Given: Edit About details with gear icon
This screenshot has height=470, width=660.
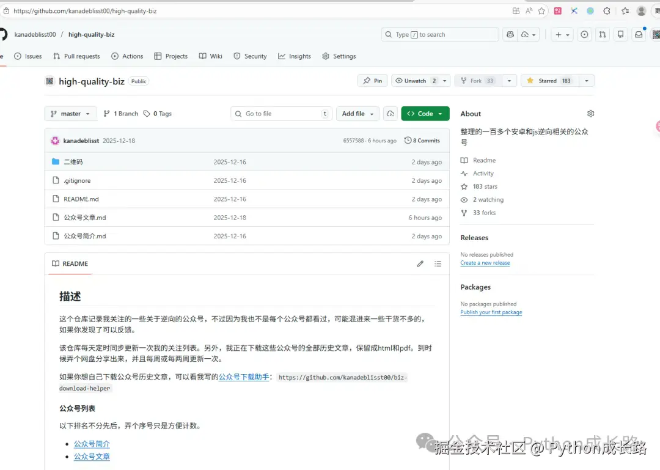Looking at the screenshot, I should coord(590,114).
